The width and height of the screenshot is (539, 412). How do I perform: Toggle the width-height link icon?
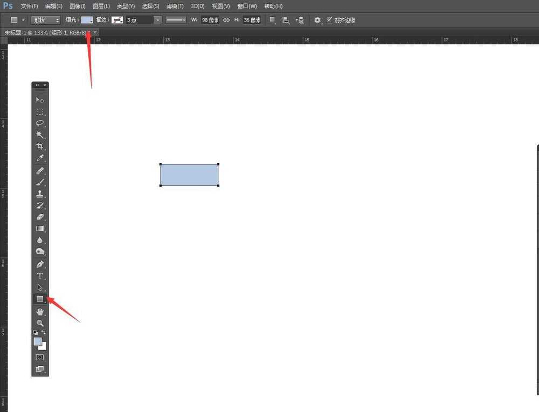coord(226,20)
